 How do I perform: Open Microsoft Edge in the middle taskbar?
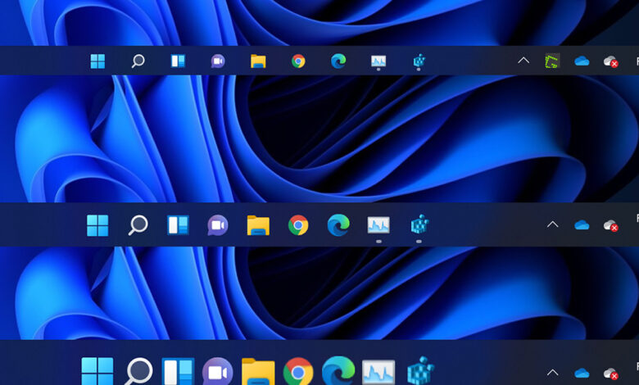338,224
